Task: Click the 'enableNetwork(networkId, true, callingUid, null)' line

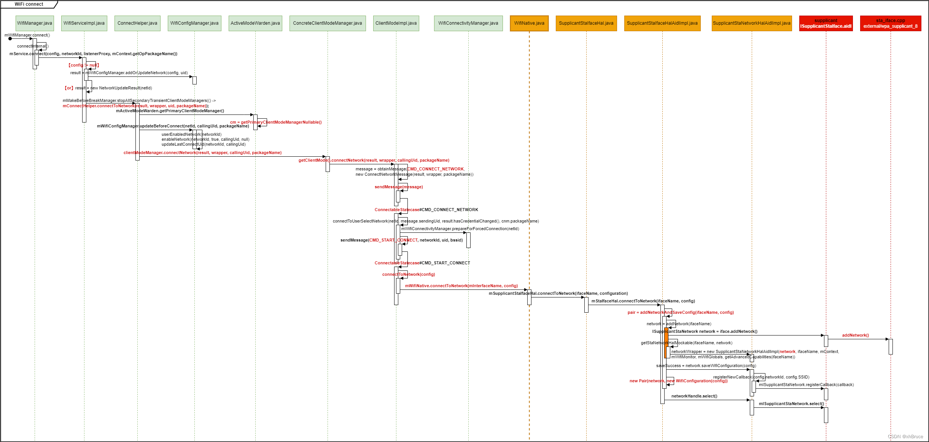Action: pos(205,139)
